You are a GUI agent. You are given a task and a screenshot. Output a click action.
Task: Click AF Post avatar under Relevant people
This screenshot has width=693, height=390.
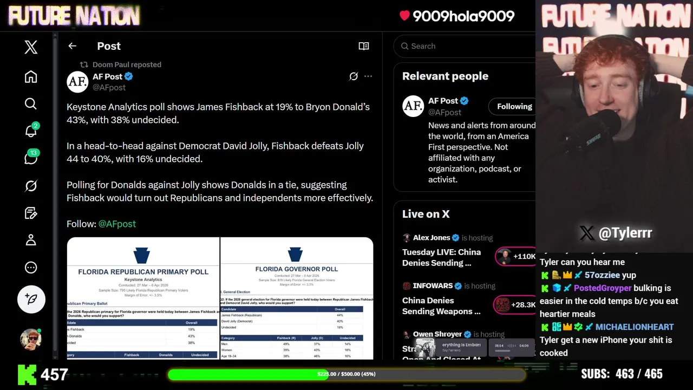point(413,106)
